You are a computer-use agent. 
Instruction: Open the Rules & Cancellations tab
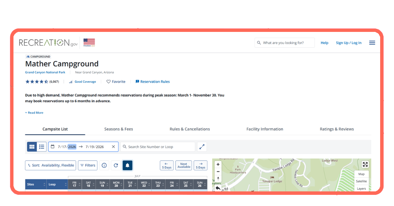point(190,129)
